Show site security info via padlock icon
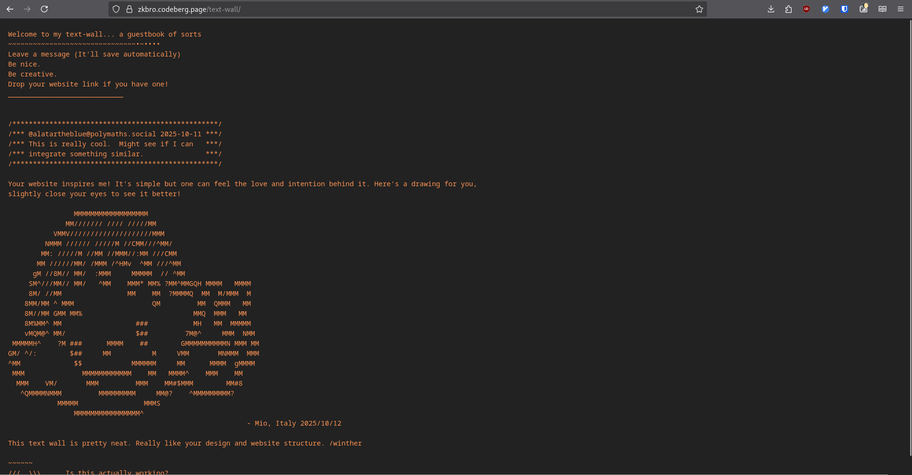Viewport: 912px width, 475px height. [x=129, y=9]
